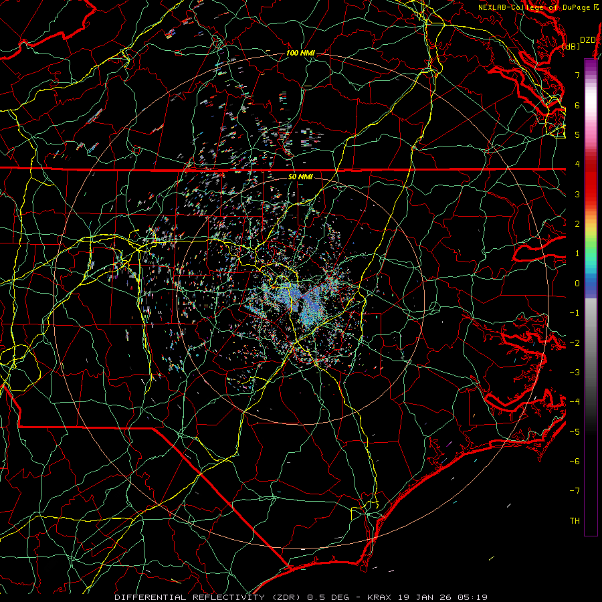Select the "KRAX" station identifier in the caption
Image resolution: width=602 pixels, height=602 pixels.
(x=379, y=597)
